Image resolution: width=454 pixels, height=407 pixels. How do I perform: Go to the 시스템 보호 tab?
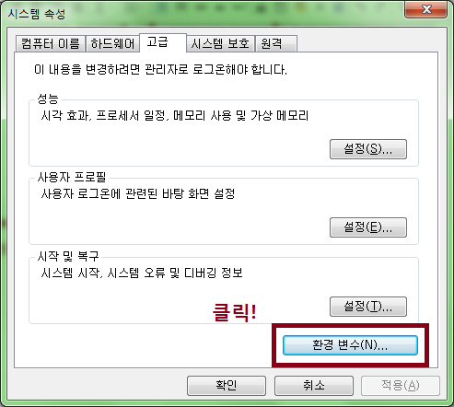pos(220,43)
